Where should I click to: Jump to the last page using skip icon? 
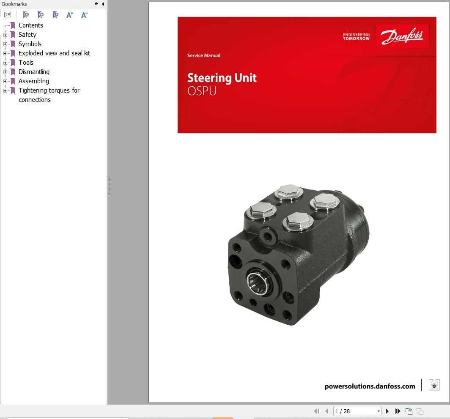point(398,411)
